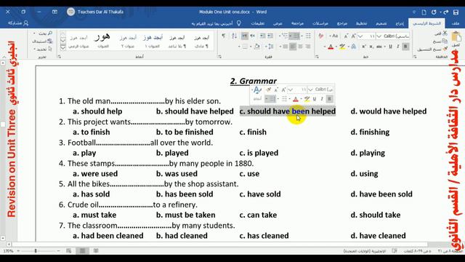
Task: Click the Tell Me search box
Action: (217, 23)
